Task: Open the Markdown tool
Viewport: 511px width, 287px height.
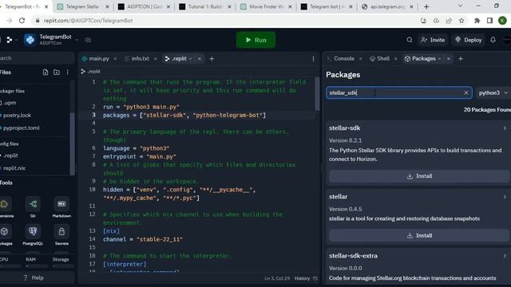Action: click(x=61, y=207)
